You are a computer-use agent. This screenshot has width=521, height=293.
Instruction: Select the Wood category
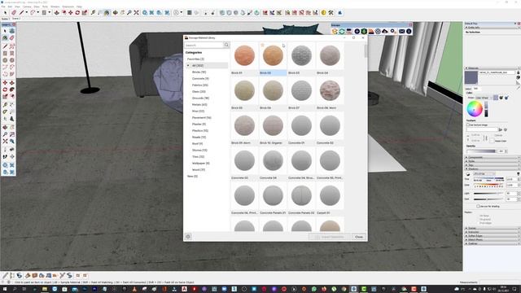tap(199, 170)
